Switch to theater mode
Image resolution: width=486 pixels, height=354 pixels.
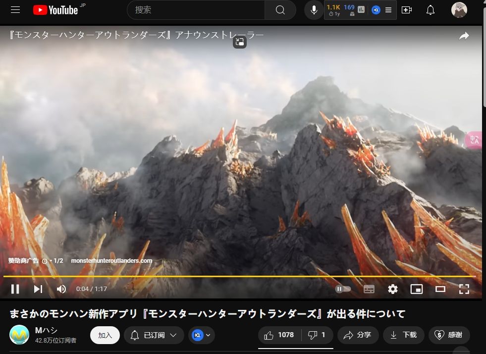(x=440, y=289)
